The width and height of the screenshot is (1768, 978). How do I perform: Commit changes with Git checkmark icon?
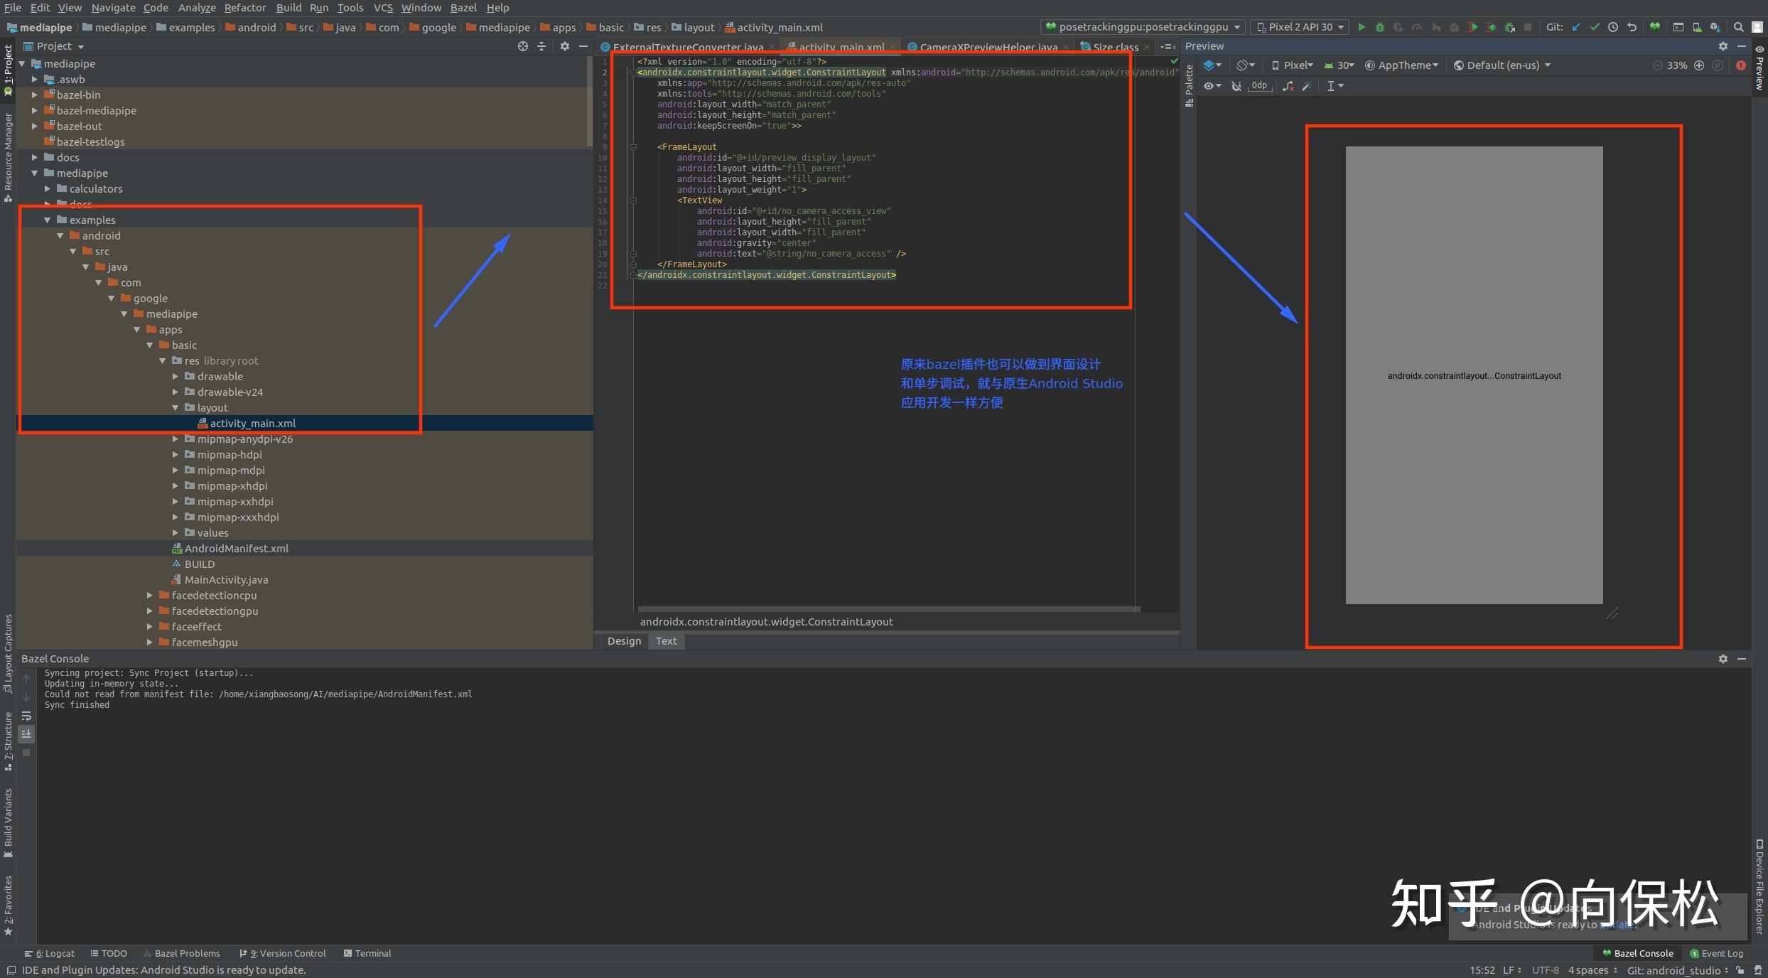tap(1595, 27)
